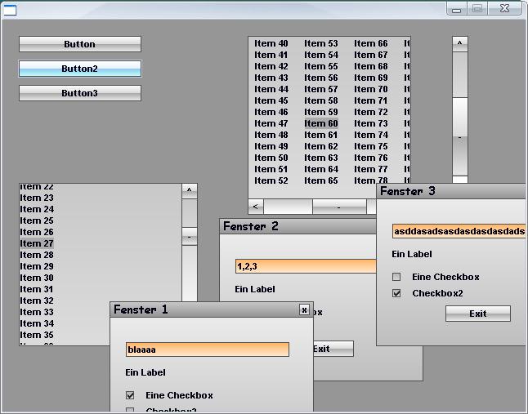The image size is (528, 414).
Task: Click the thumb of the left list scrollbar
Action: point(190,237)
